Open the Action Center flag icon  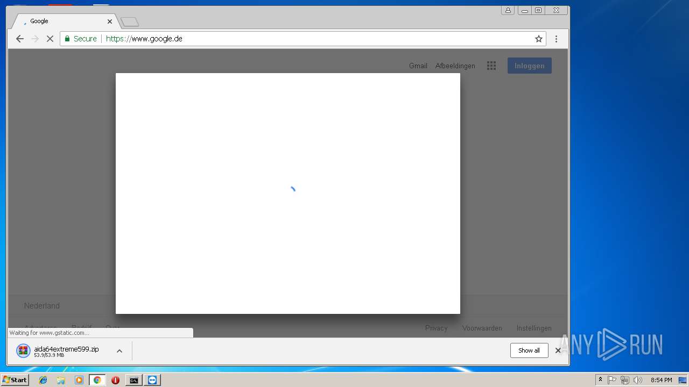tap(612, 380)
